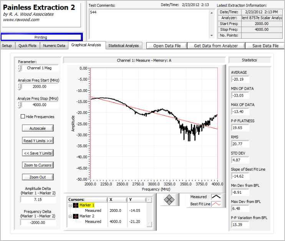Click Slope of Best Fit Line value -14.62
Image resolution: width=285 pixels, height=241 pixels.
(x=240, y=176)
